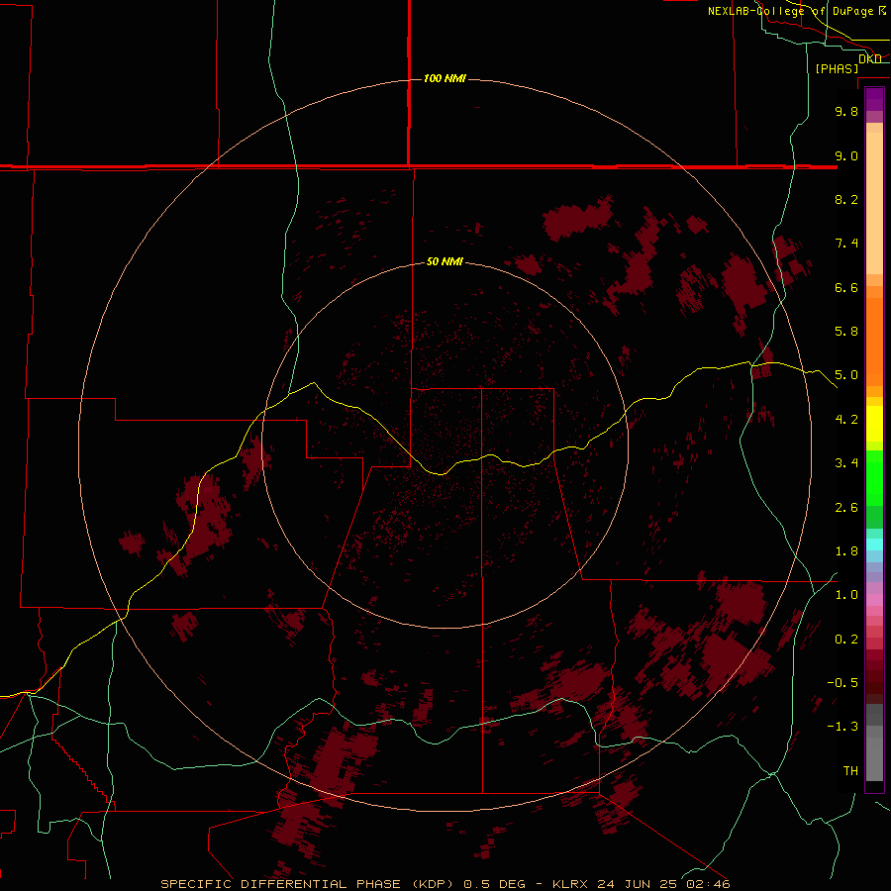891x891 pixels.
Task: Click the -0.5 value on the color scale
Action: pos(842,683)
